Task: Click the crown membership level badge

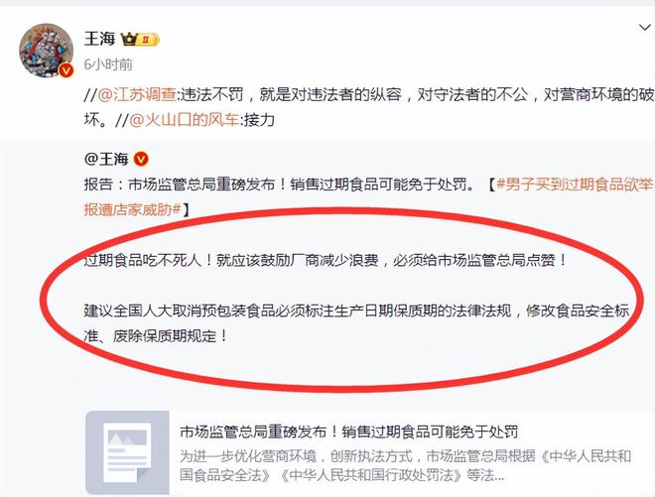Action: [x=140, y=40]
